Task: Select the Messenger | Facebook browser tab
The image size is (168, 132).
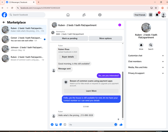Action: pyautogui.click(x=20, y=2)
